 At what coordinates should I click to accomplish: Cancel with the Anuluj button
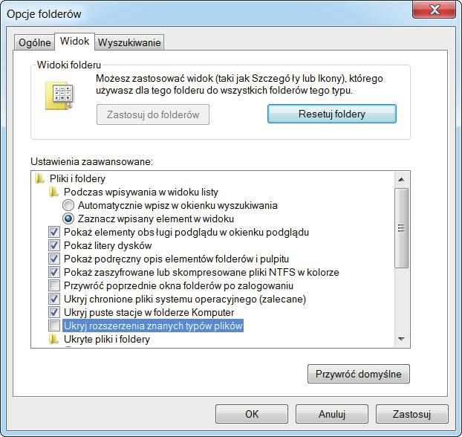point(332,414)
